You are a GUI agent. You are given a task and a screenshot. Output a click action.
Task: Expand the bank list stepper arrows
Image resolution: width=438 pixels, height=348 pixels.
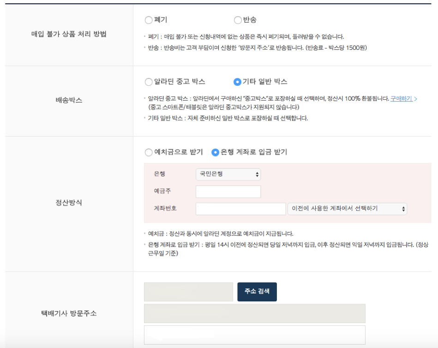pyautogui.click(x=256, y=174)
